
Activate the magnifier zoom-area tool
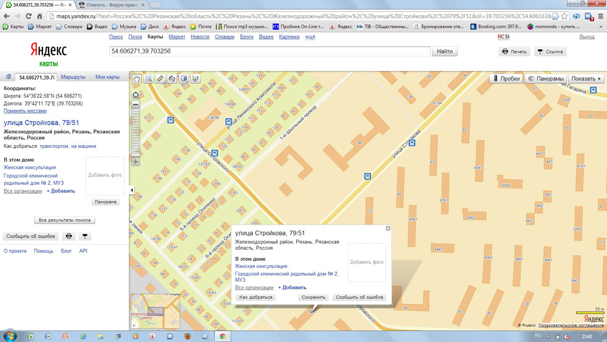[149, 79]
